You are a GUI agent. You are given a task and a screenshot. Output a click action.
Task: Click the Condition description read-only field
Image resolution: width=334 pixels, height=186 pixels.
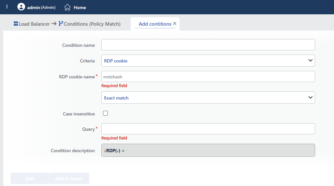coord(208,150)
